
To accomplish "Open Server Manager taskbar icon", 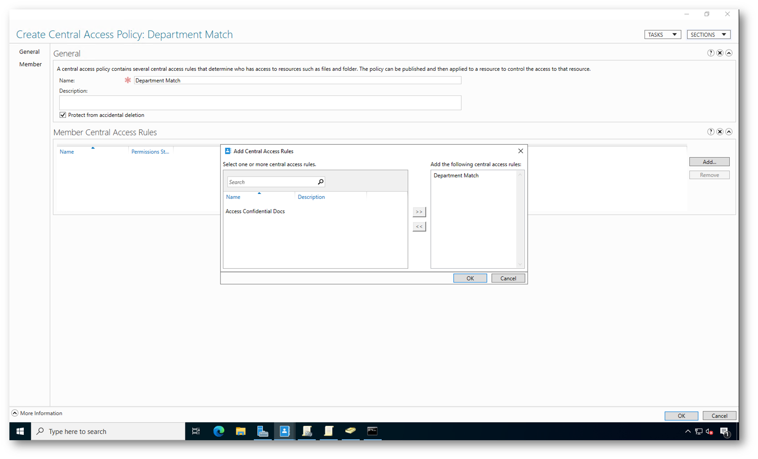I will 263,431.
